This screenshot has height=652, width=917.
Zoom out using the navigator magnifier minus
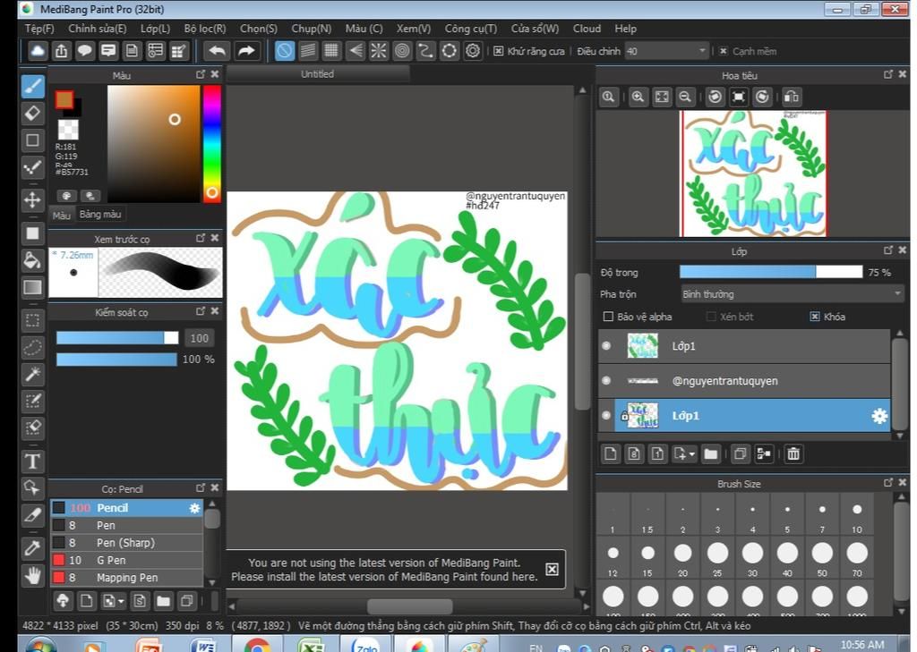(x=685, y=97)
